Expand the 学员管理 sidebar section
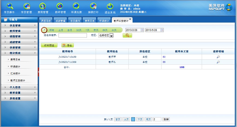The height and width of the screenshot is (127, 237). [19, 26]
